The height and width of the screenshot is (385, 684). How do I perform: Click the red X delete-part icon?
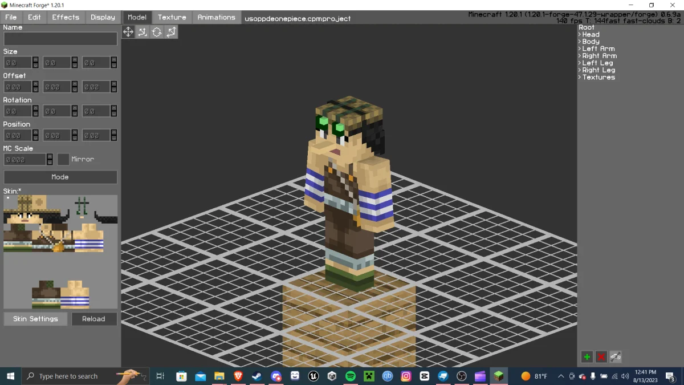coord(601,357)
